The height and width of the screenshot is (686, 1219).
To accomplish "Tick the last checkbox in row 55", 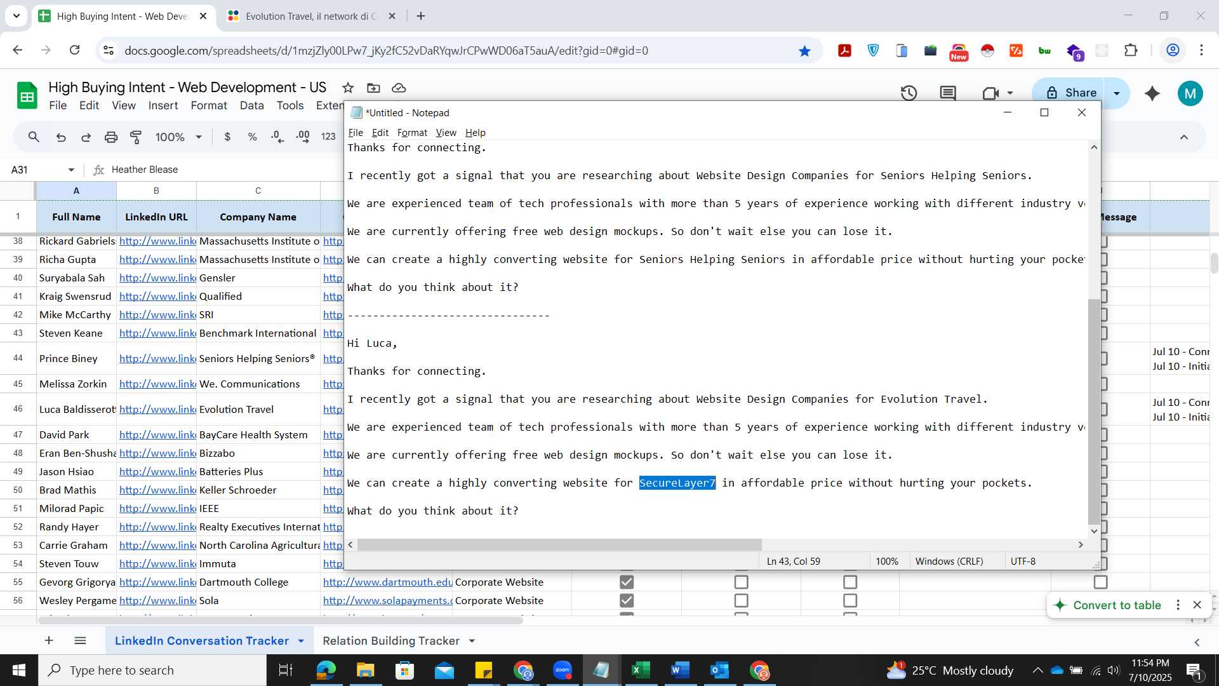I will tap(1100, 582).
